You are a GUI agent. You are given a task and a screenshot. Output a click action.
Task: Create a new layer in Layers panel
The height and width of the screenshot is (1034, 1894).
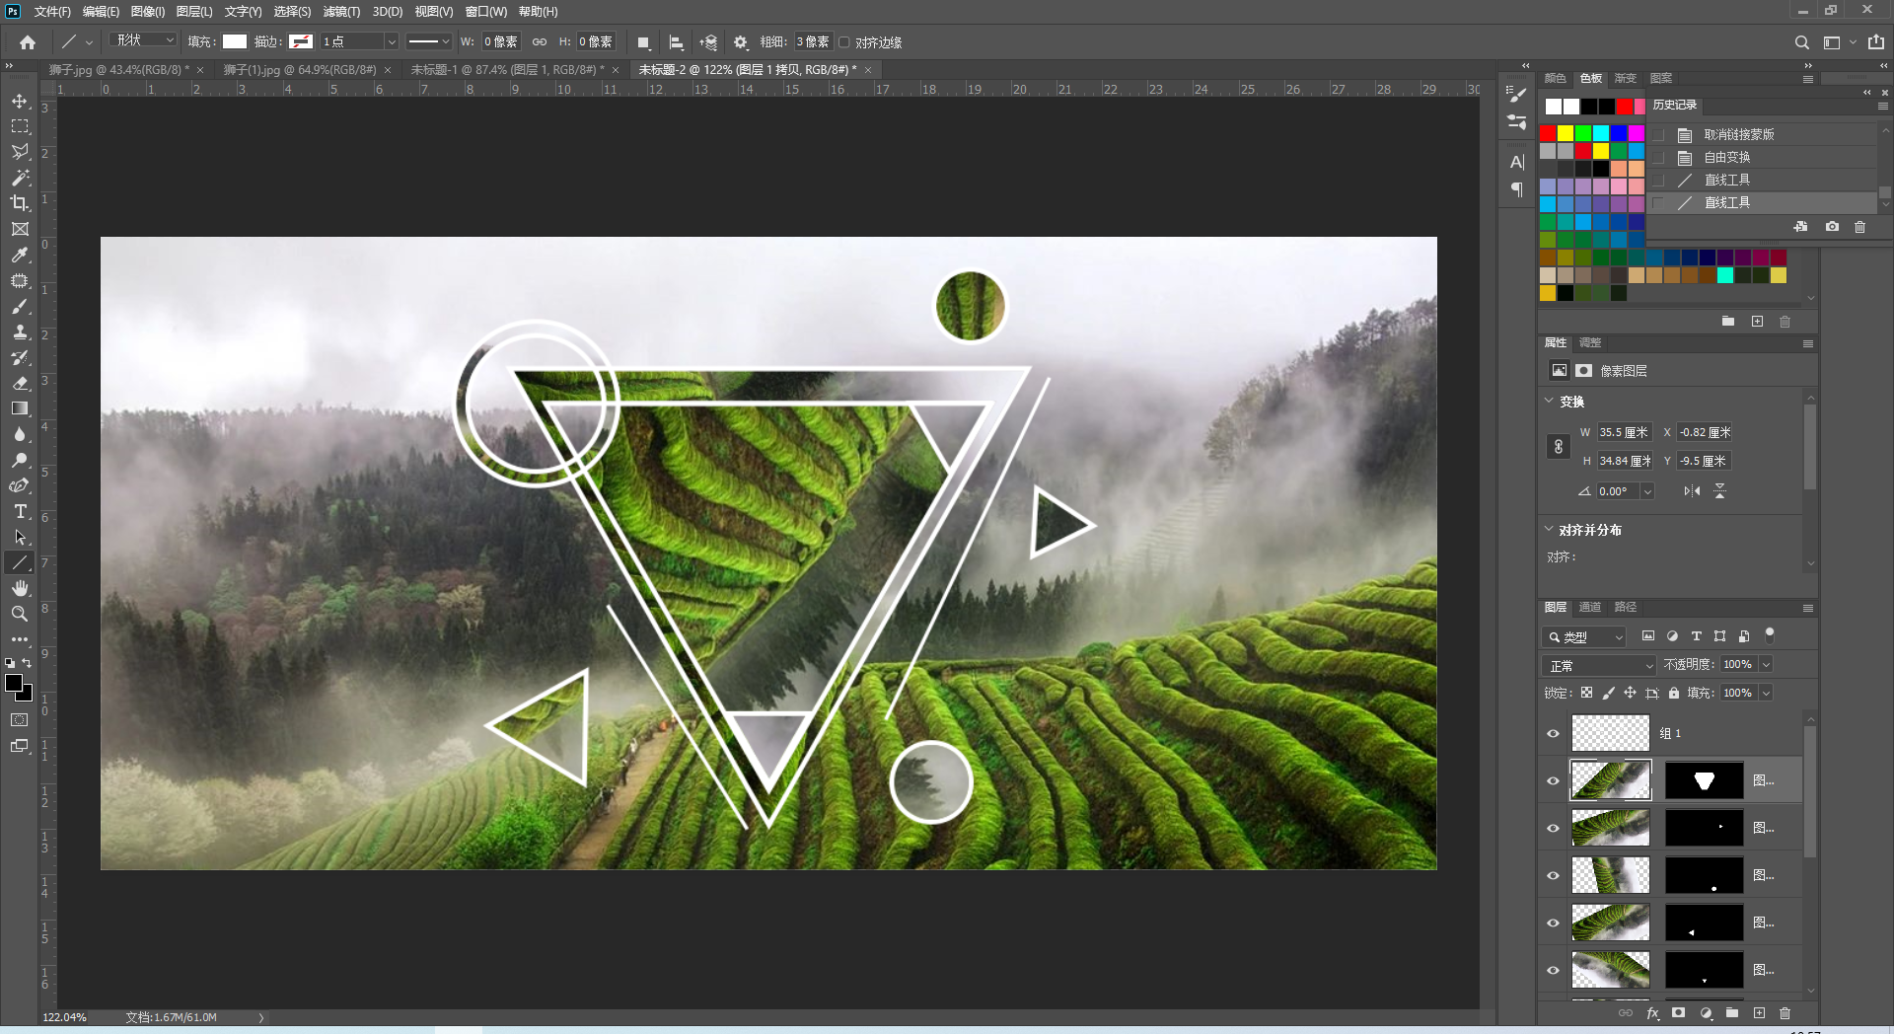(1759, 1013)
